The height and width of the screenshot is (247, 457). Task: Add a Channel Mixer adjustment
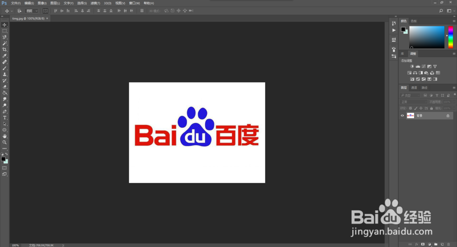tap(432, 73)
